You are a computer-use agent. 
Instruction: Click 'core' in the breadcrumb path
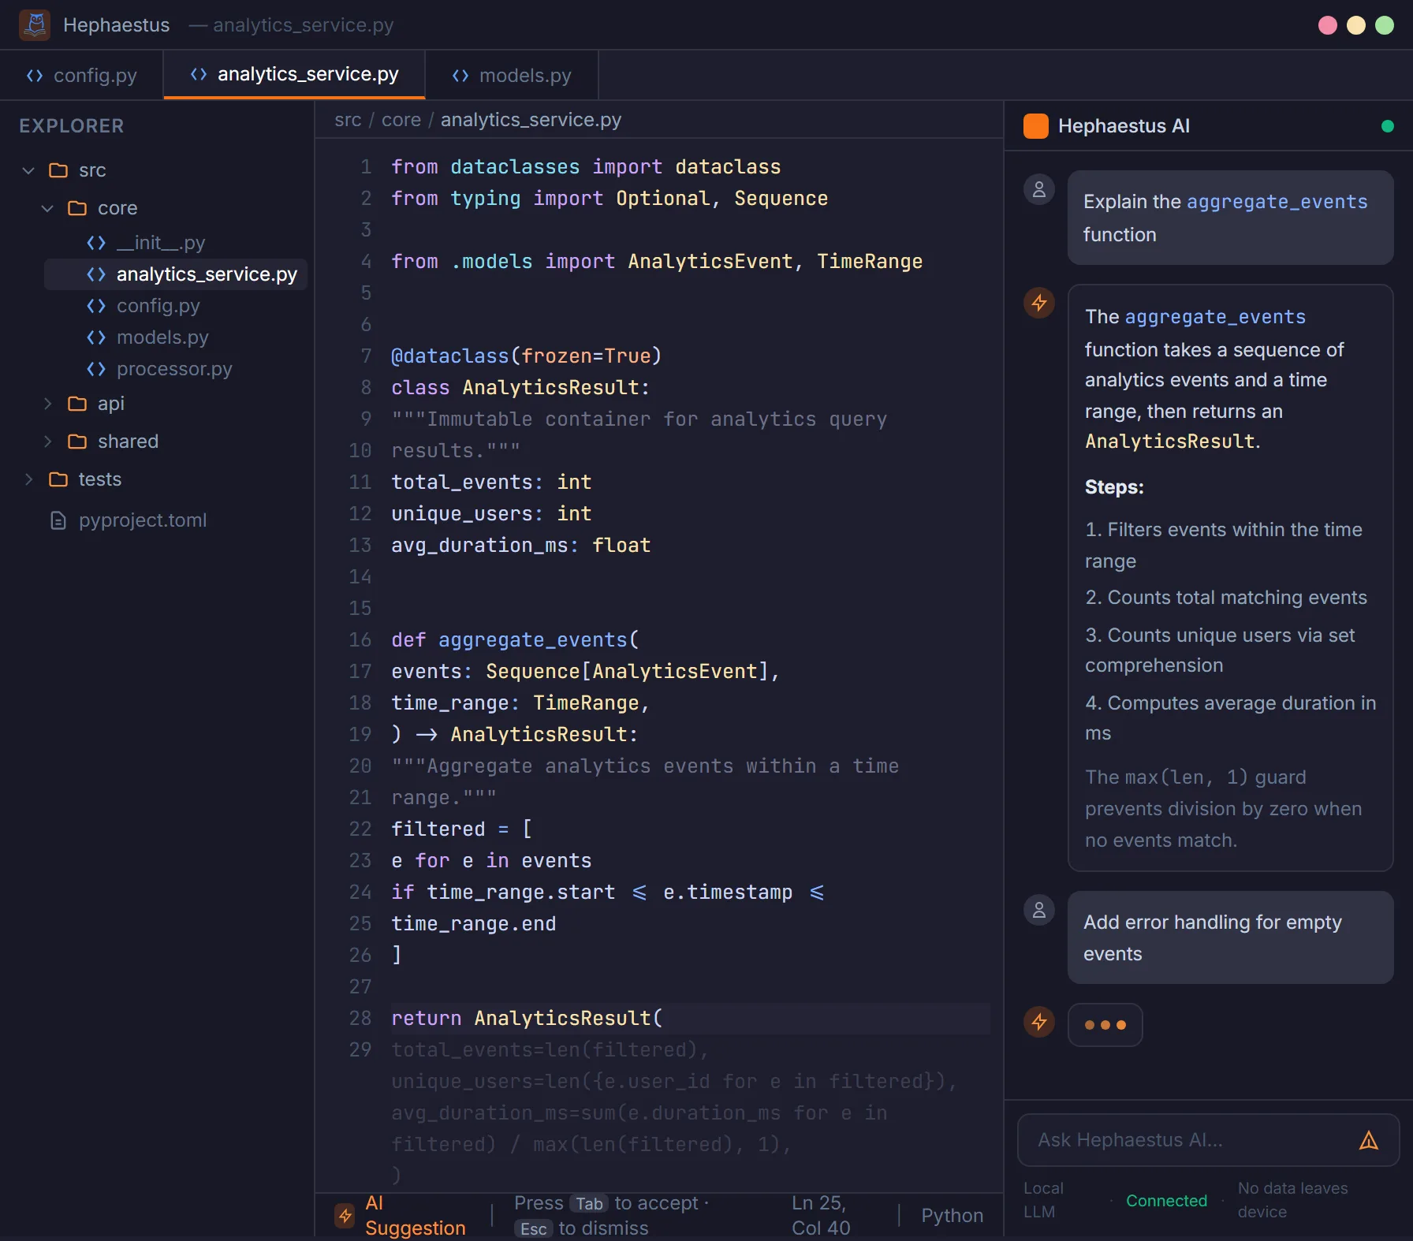click(x=401, y=120)
